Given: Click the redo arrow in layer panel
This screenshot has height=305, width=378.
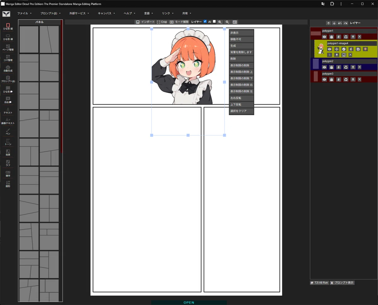Looking at the screenshot, I should click(346, 23).
